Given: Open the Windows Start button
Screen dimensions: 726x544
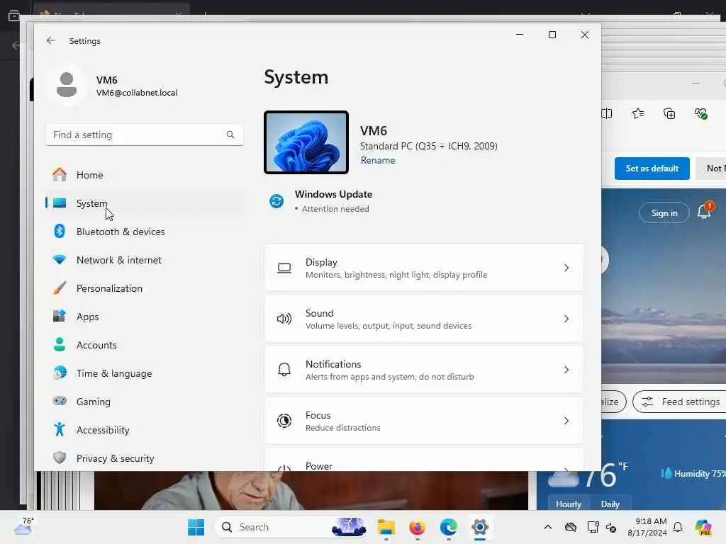Looking at the screenshot, I should click(x=196, y=527).
